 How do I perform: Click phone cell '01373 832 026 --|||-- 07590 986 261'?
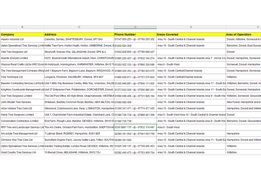point(135,89)
